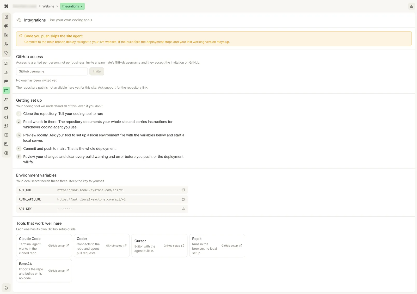417x294 pixels.
Task: Click the Claude Code card title
Action: (30, 239)
